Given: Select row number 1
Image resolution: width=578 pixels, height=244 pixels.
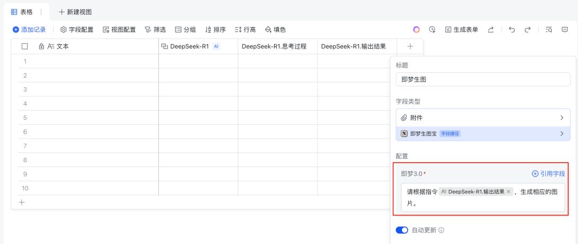Looking at the screenshot, I should [25, 61].
